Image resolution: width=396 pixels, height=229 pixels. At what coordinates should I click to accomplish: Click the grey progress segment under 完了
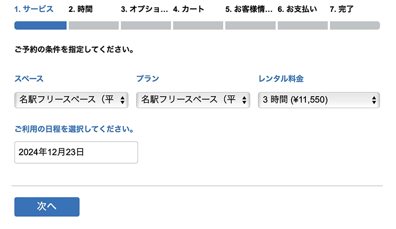pyautogui.click(x=354, y=25)
